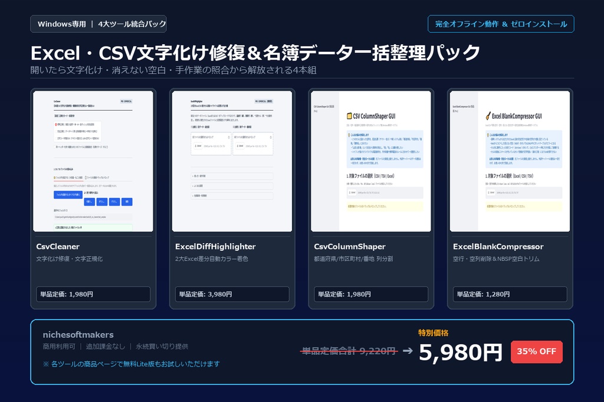Click the 都道府県/市区町村/番地 列分割 description
Screen dimensions: 604x402
coord(353,258)
